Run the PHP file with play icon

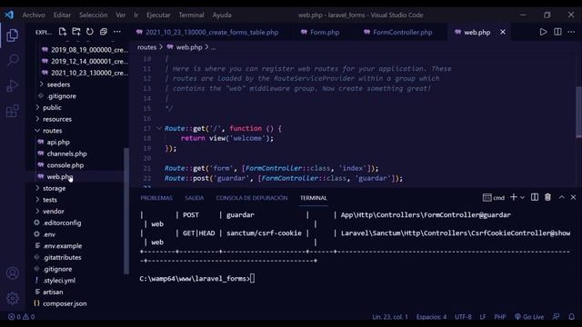tap(543, 33)
